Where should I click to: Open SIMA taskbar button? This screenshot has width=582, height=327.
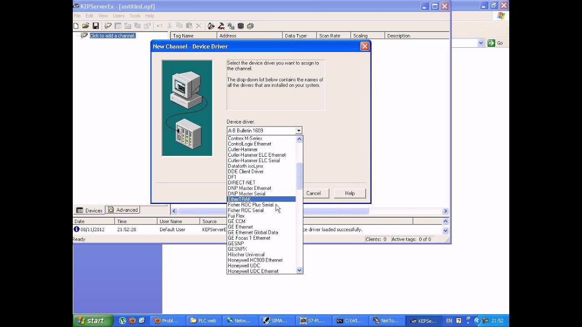coord(276,321)
